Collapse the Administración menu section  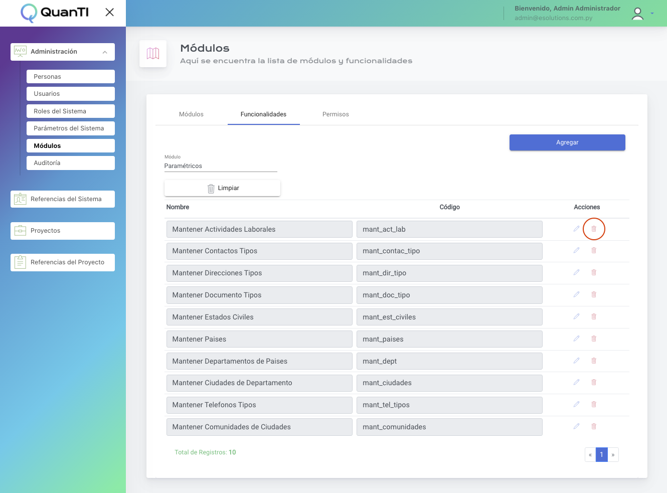pyautogui.click(x=63, y=52)
